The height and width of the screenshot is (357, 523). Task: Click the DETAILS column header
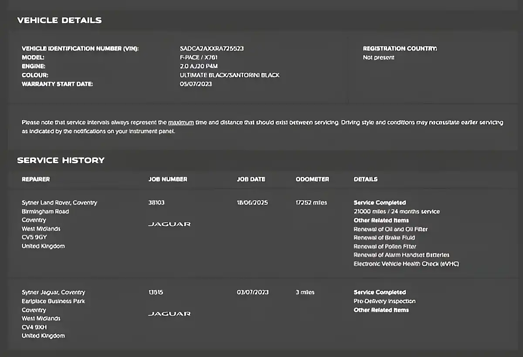[x=366, y=179]
